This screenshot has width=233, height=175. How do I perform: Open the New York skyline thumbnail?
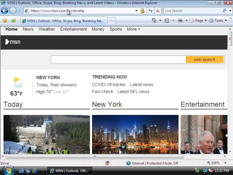(135, 134)
